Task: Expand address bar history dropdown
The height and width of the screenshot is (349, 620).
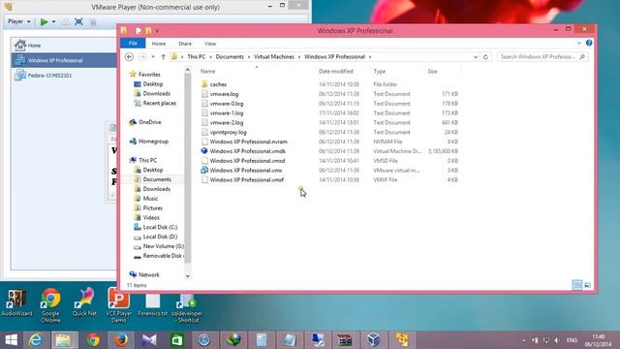Action: coord(476,57)
